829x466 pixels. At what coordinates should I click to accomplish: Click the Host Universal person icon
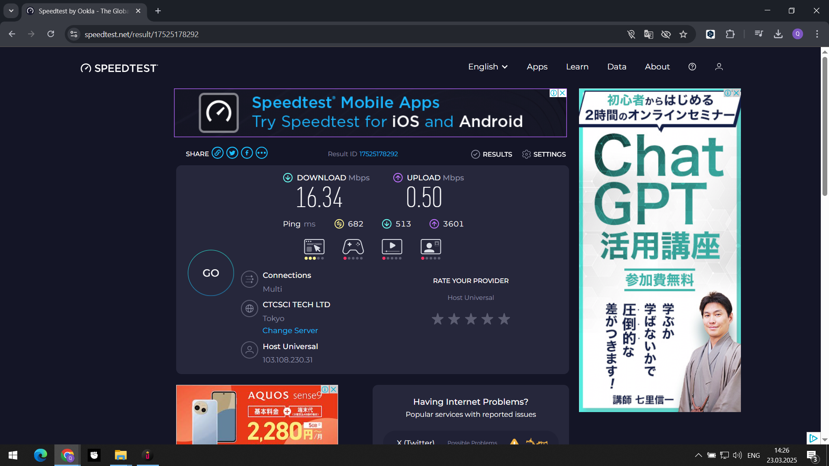[250, 350]
